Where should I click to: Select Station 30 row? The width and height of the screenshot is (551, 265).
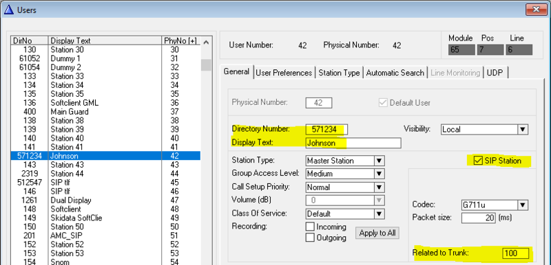coord(105,49)
